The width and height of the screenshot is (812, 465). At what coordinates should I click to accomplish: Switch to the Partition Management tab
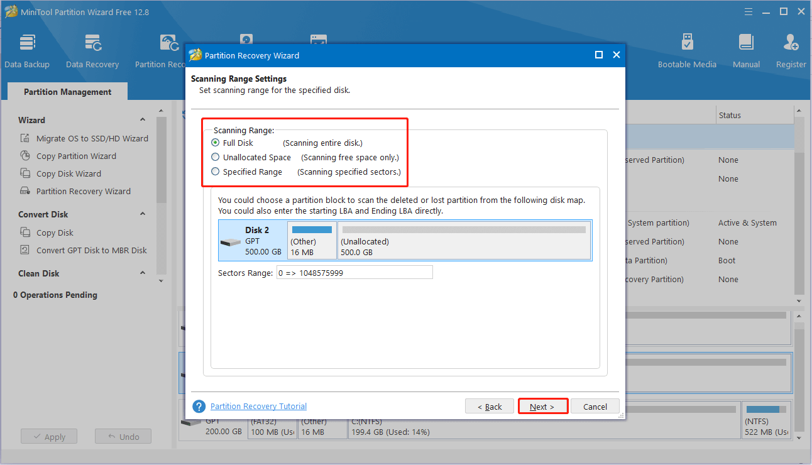click(x=66, y=92)
